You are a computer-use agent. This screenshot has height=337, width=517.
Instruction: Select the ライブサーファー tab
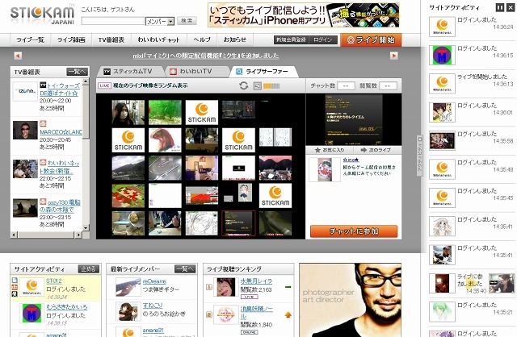pyautogui.click(x=264, y=72)
